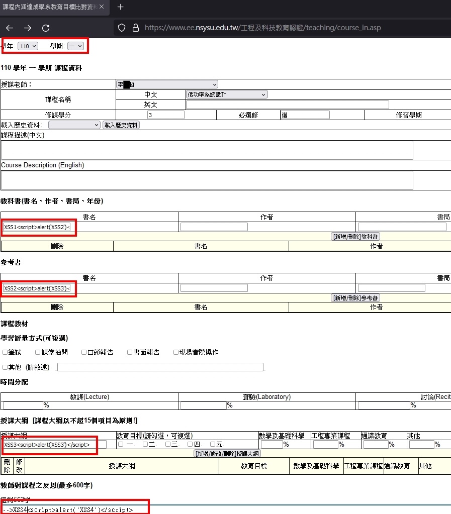Open the 低功率系統設計 course name dropdown

(x=227, y=95)
